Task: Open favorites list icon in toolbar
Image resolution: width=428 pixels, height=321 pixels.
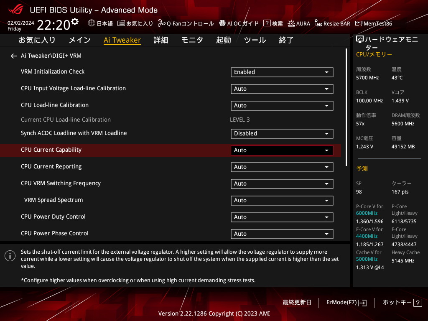Action: tap(121, 23)
